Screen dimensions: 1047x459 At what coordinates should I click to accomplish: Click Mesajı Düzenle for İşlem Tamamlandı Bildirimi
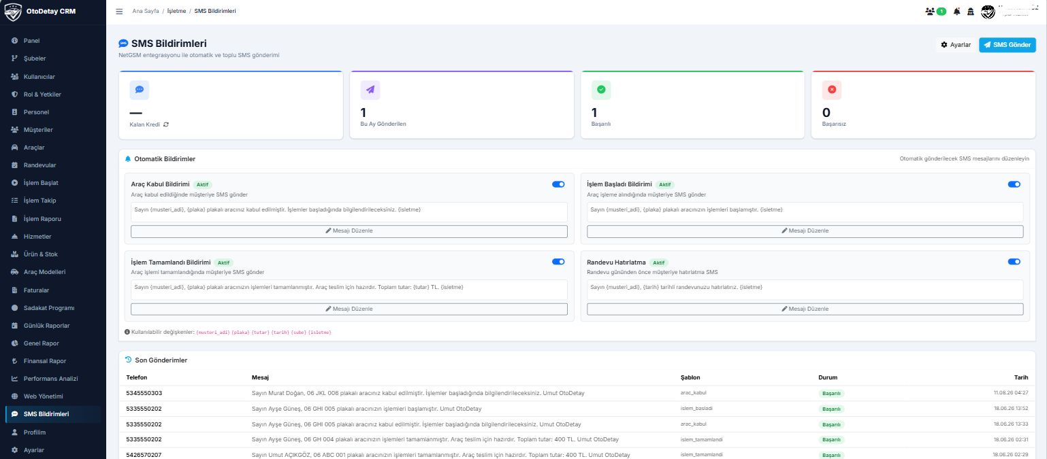coord(349,309)
